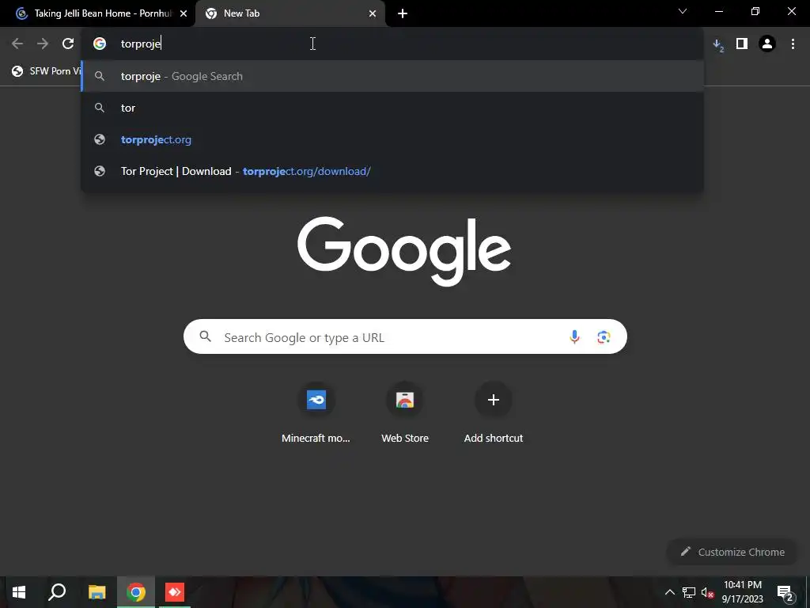Open File Explorer from taskbar
This screenshot has width=810, height=608.
(97, 592)
